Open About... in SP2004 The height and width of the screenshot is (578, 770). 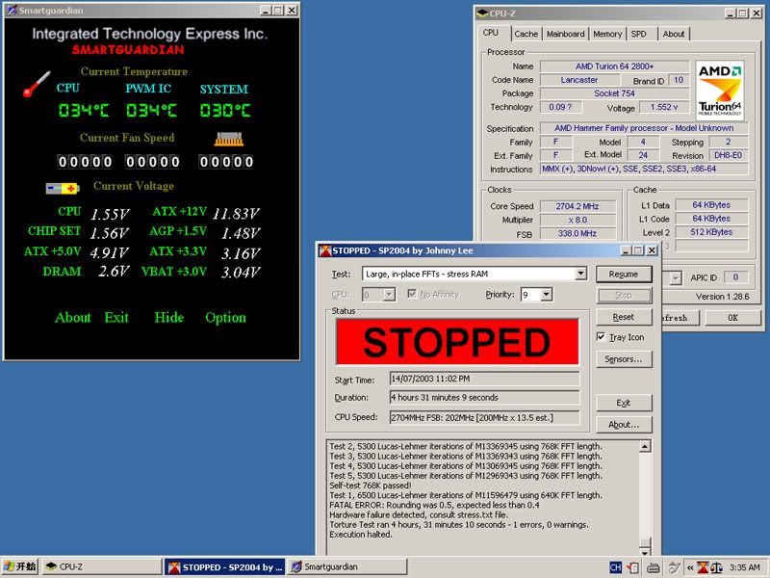click(624, 425)
